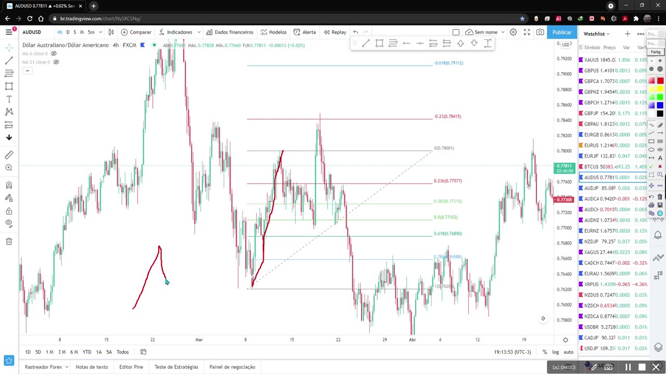
Task: Open the Sem nome layout dropdown
Action: (x=486, y=32)
